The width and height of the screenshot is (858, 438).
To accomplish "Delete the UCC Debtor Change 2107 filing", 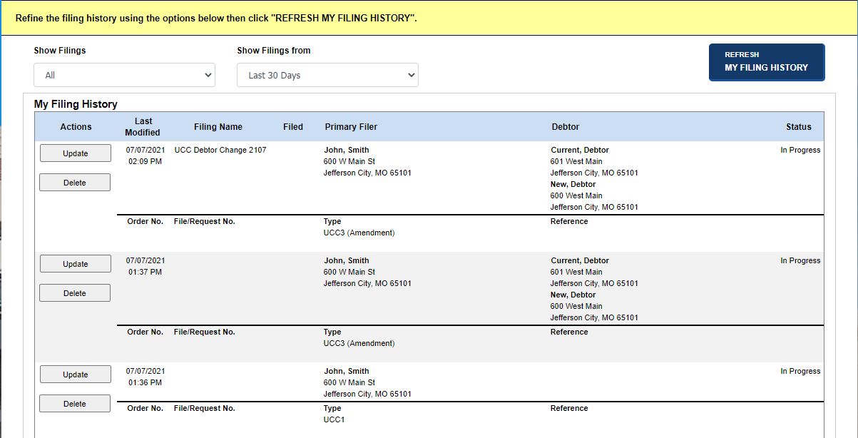I will click(x=75, y=182).
